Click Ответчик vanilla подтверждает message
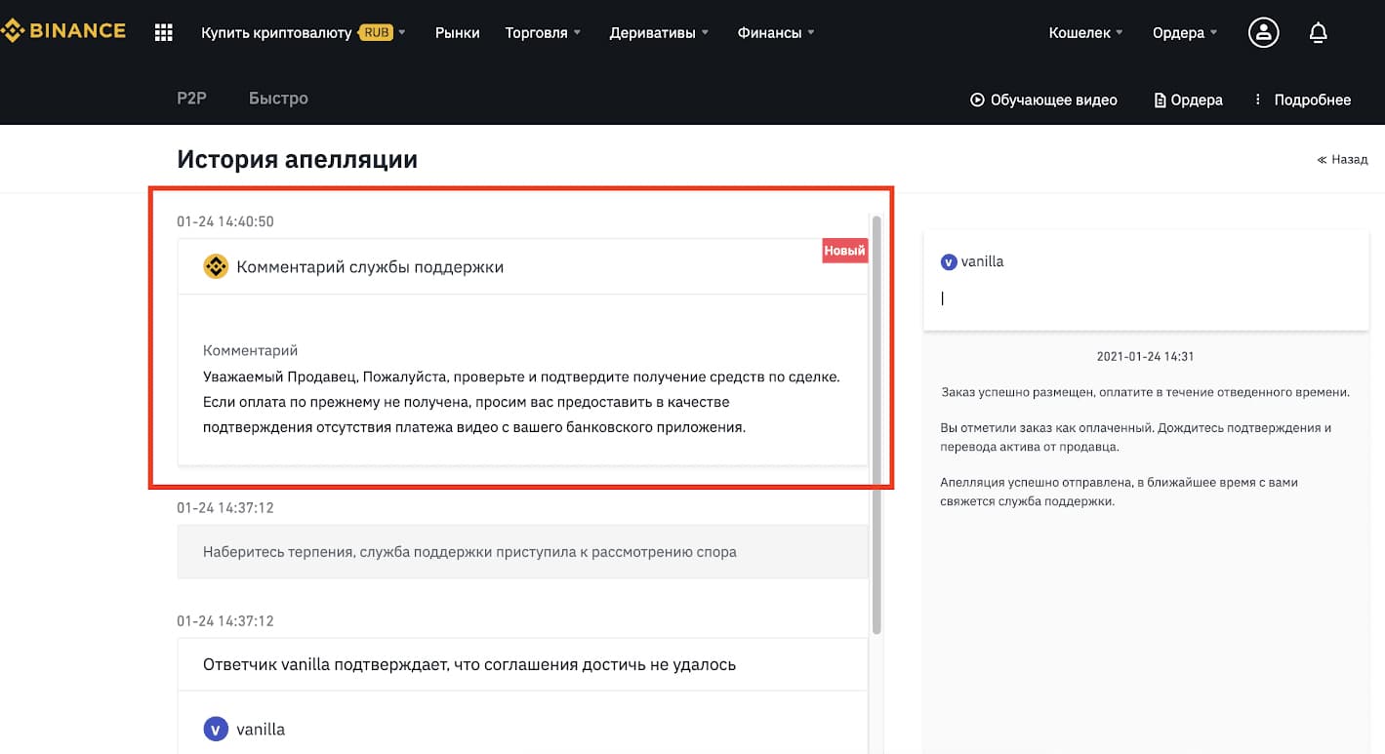Viewport: 1385px width, 754px height. [x=469, y=664]
